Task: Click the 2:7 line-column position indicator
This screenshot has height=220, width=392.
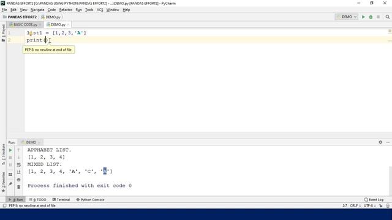Action: tap(345, 205)
